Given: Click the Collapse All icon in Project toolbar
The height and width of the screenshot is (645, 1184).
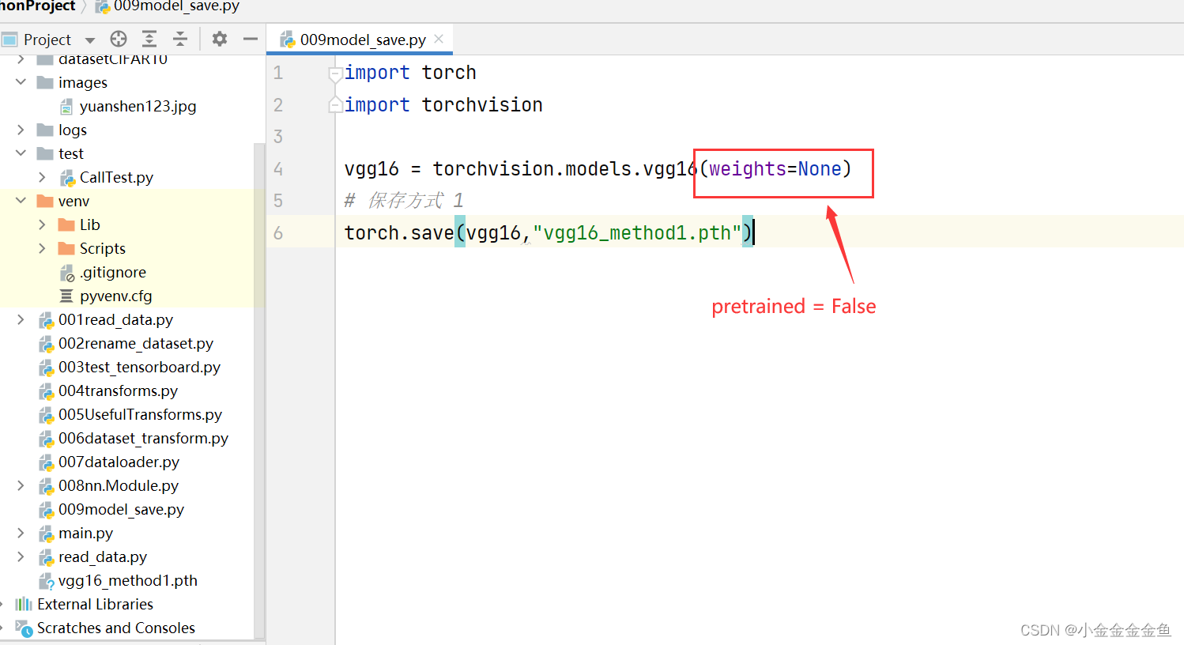Looking at the screenshot, I should tap(180, 39).
